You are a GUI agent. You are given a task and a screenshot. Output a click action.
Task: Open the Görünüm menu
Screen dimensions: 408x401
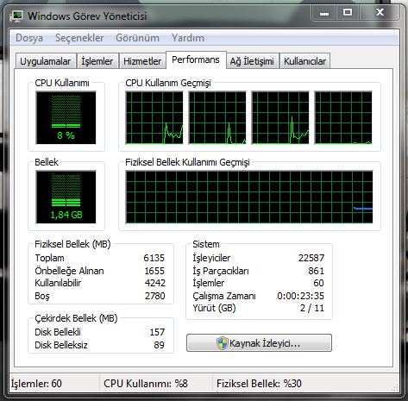click(137, 38)
